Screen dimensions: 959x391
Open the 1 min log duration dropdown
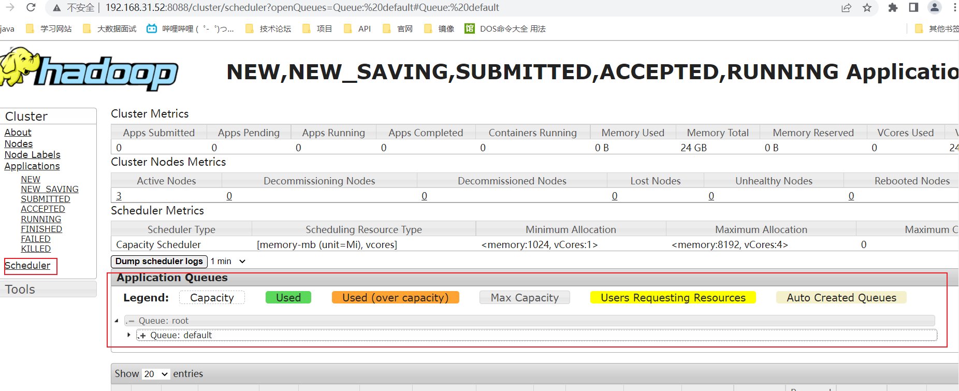pyautogui.click(x=228, y=262)
